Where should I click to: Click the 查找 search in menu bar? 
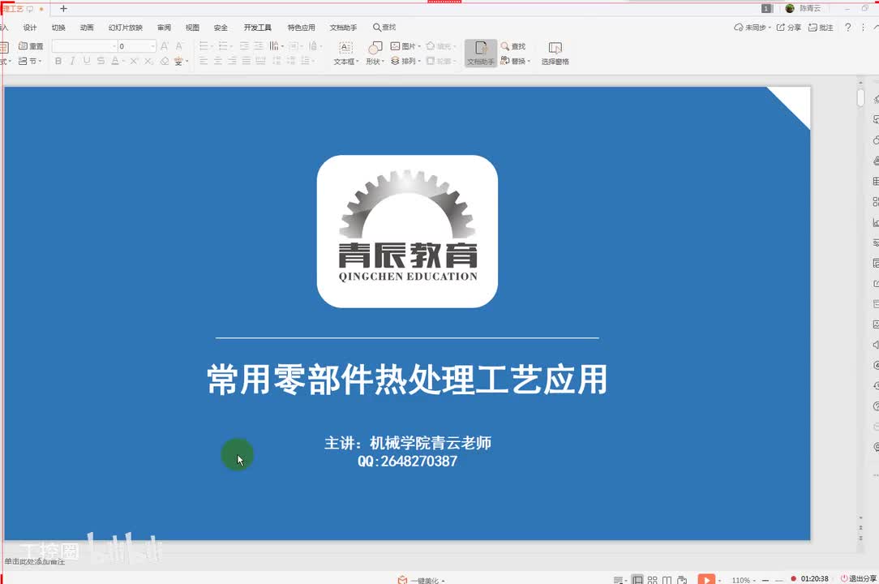click(384, 27)
